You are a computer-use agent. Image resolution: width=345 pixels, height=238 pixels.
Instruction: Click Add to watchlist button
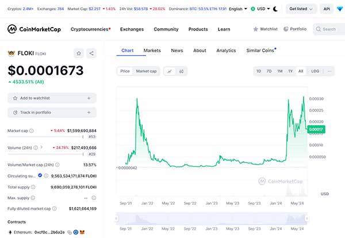(52, 98)
